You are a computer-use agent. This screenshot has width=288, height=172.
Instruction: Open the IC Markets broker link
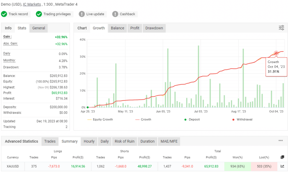(x=32, y=4)
